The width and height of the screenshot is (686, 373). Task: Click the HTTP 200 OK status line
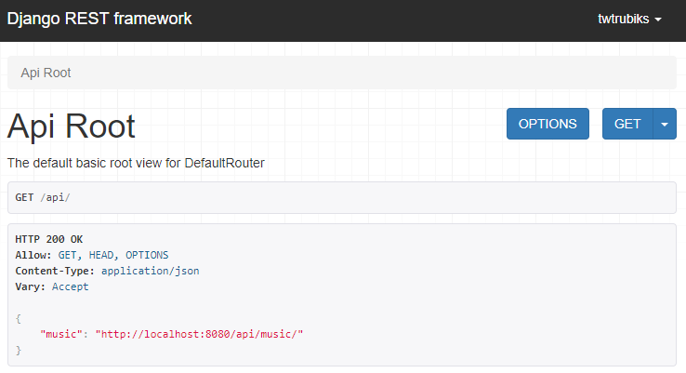point(49,239)
